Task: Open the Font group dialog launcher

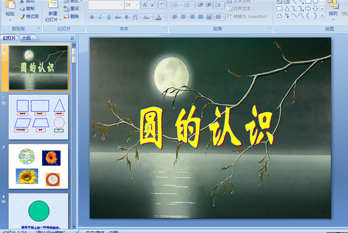Action: (165, 28)
